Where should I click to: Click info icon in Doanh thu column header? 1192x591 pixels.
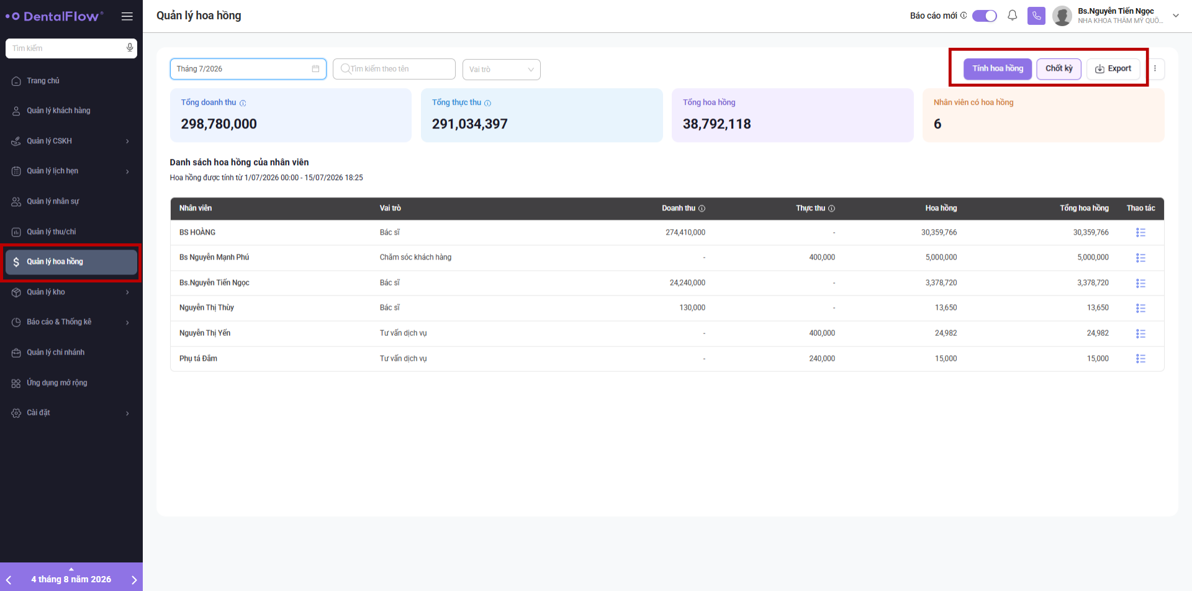(x=702, y=209)
